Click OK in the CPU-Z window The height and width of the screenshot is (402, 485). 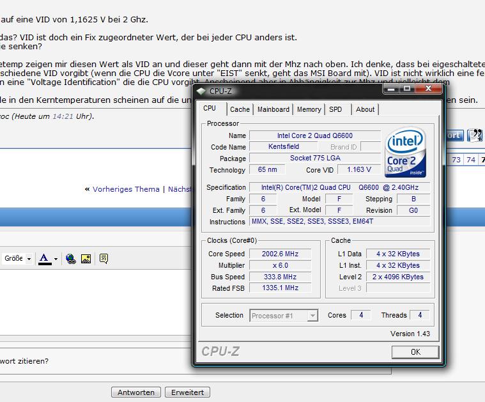pyautogui.click(x=415, y=352)
